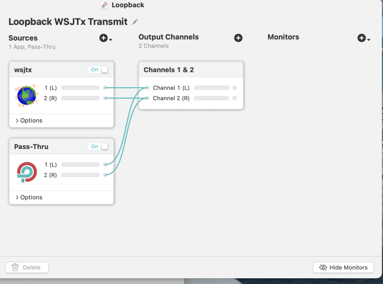The height and width of the screenshot is (284, 383).
Task: Select Channel 2 (R) input connector
Action: coord(147,98)
